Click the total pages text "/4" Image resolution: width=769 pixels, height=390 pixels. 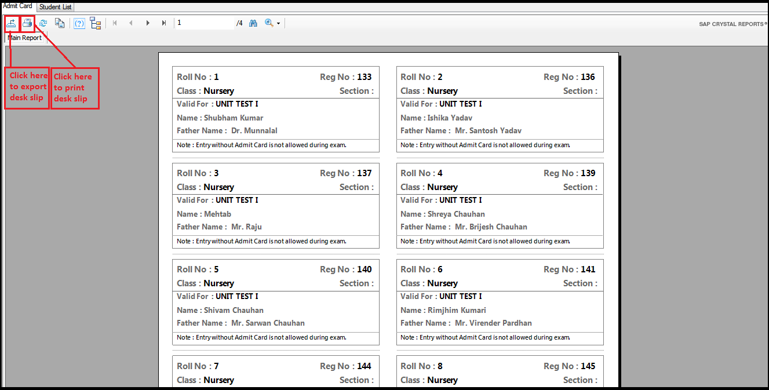239,23
